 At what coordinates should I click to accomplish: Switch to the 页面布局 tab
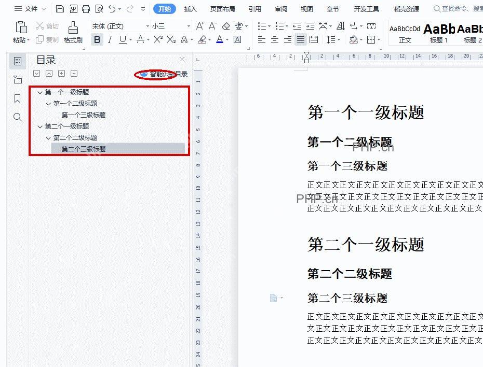pos(222,9)
